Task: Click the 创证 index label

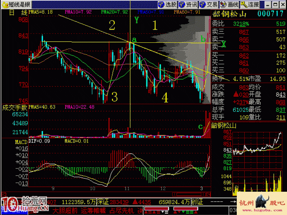Action: pyautogui.click(x=197, y=202)
